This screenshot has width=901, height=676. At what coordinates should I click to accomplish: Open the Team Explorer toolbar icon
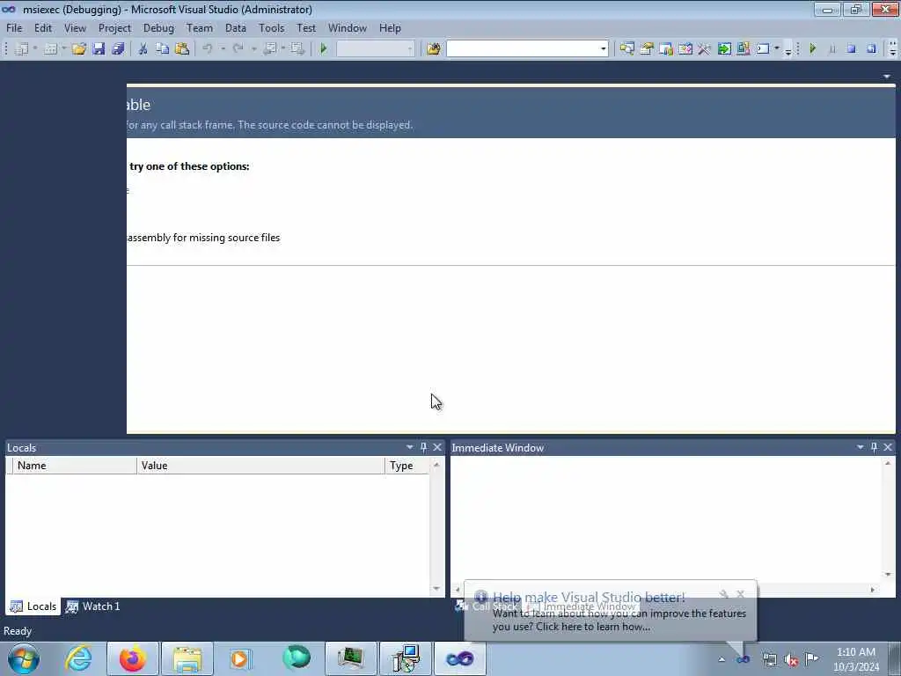pyautogui.click(x=666, y=49)
